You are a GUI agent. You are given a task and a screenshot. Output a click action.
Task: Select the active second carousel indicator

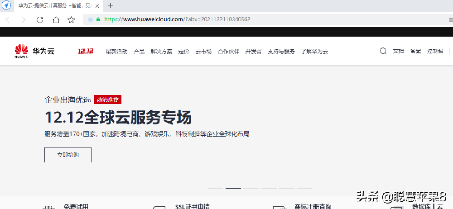click(x=233, y=188)
